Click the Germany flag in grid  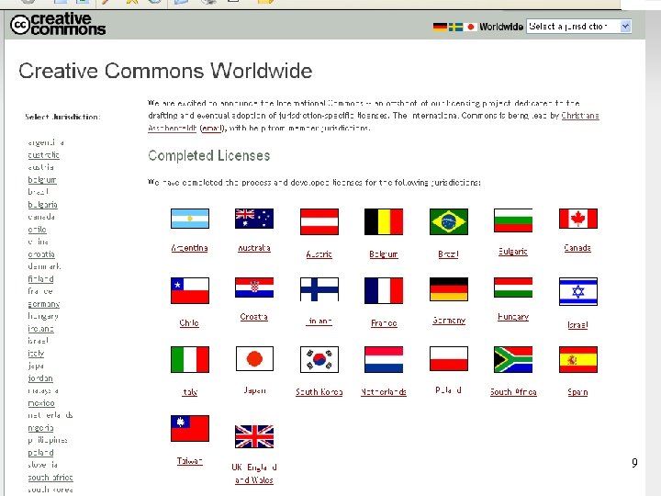point(449,289)
